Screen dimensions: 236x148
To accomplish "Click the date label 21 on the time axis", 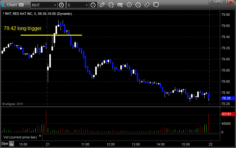I will click(48, 144).
